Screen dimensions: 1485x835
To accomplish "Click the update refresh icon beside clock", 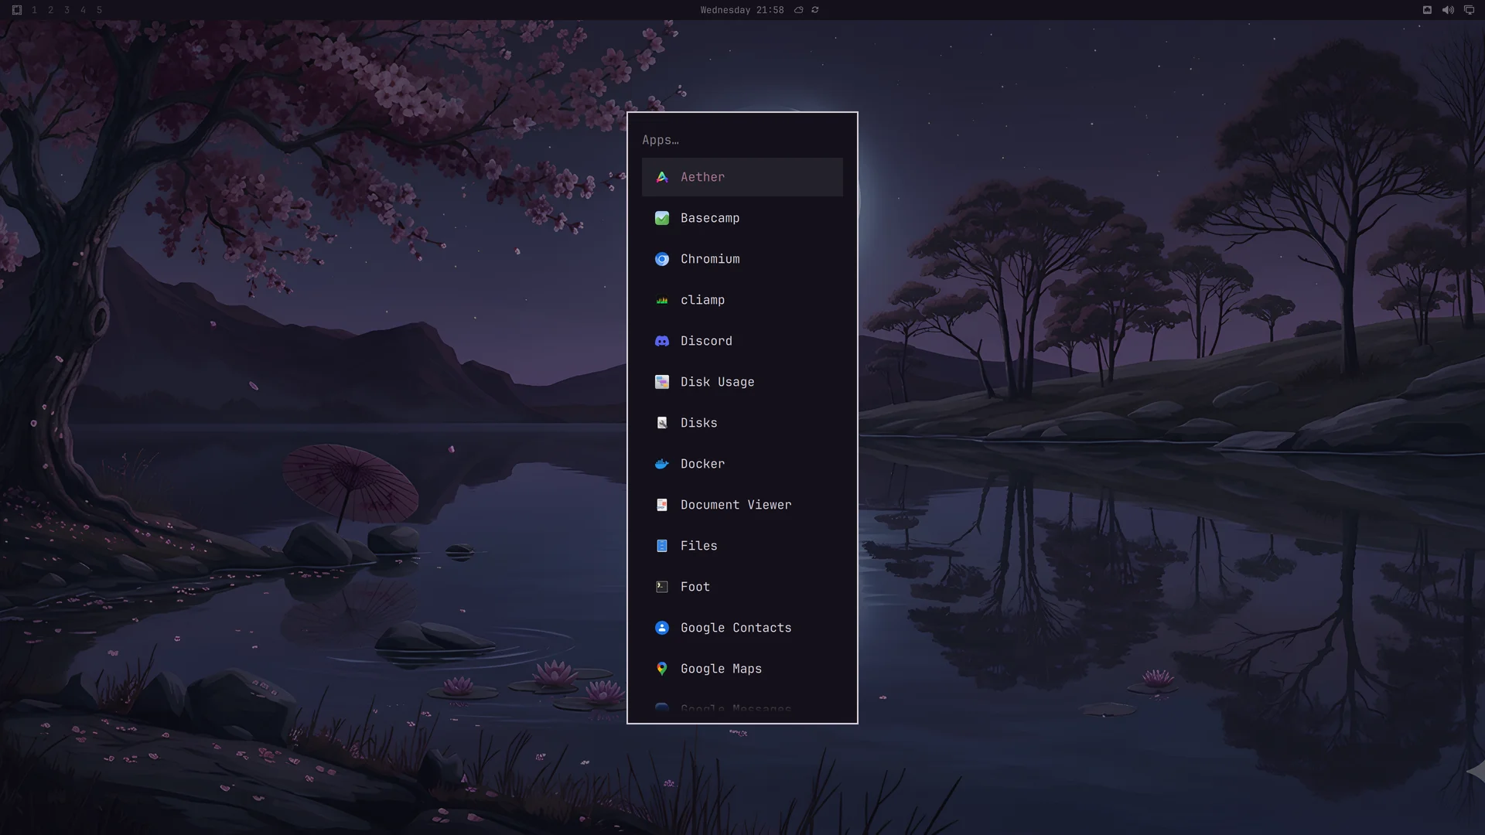I will (x=815, y=10).
